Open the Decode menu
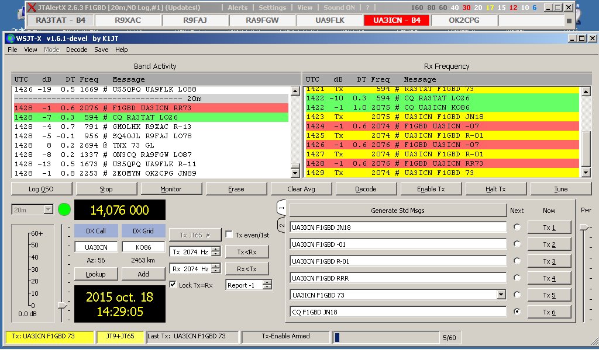Viewport: 599px width, 350px height. [77, 50]
